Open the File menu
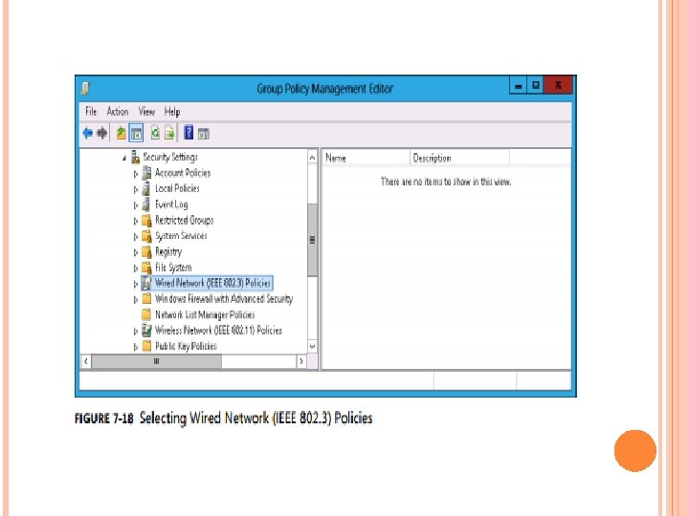This screenshot has height=516, width=689. click(91, 112)
